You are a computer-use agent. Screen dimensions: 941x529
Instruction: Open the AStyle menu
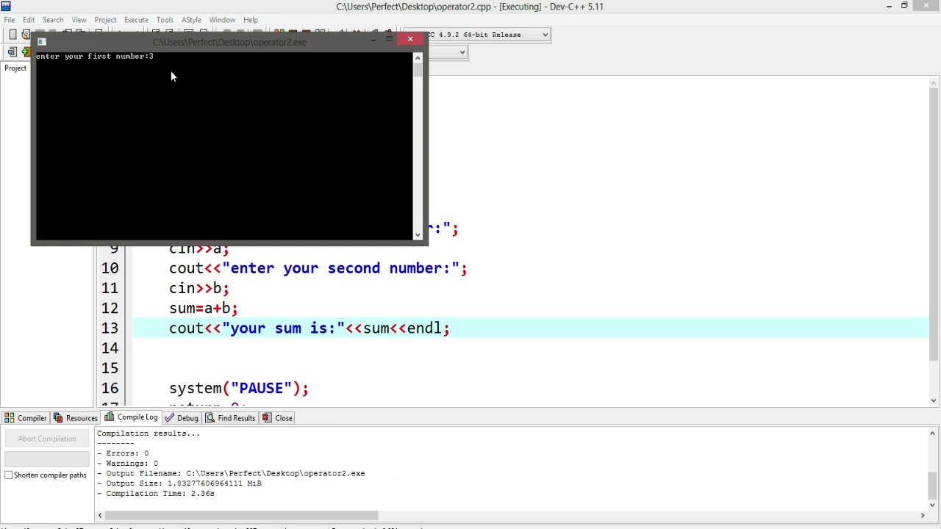[x=191, y=20]
